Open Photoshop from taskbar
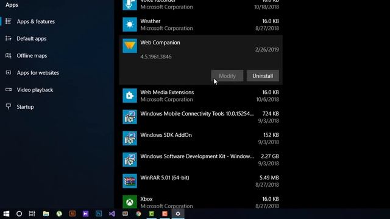Image resolution: width=390 pixels, height=219 pixels. tap(99, 214)
